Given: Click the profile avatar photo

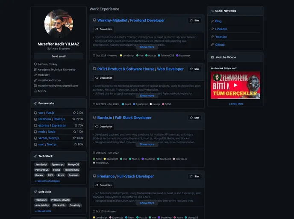Looking at the screenshot, I should (59, 24).
